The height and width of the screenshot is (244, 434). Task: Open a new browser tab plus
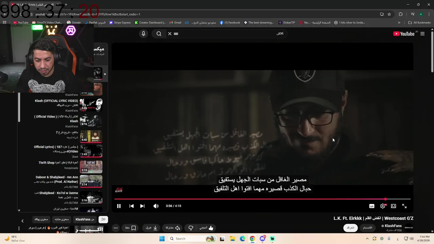coord(66,5)
